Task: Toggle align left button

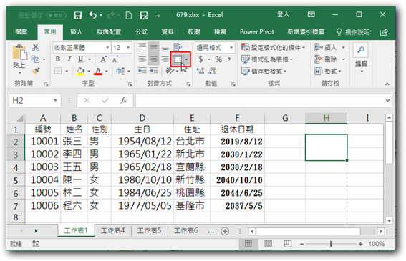Action: coord(142,59)
